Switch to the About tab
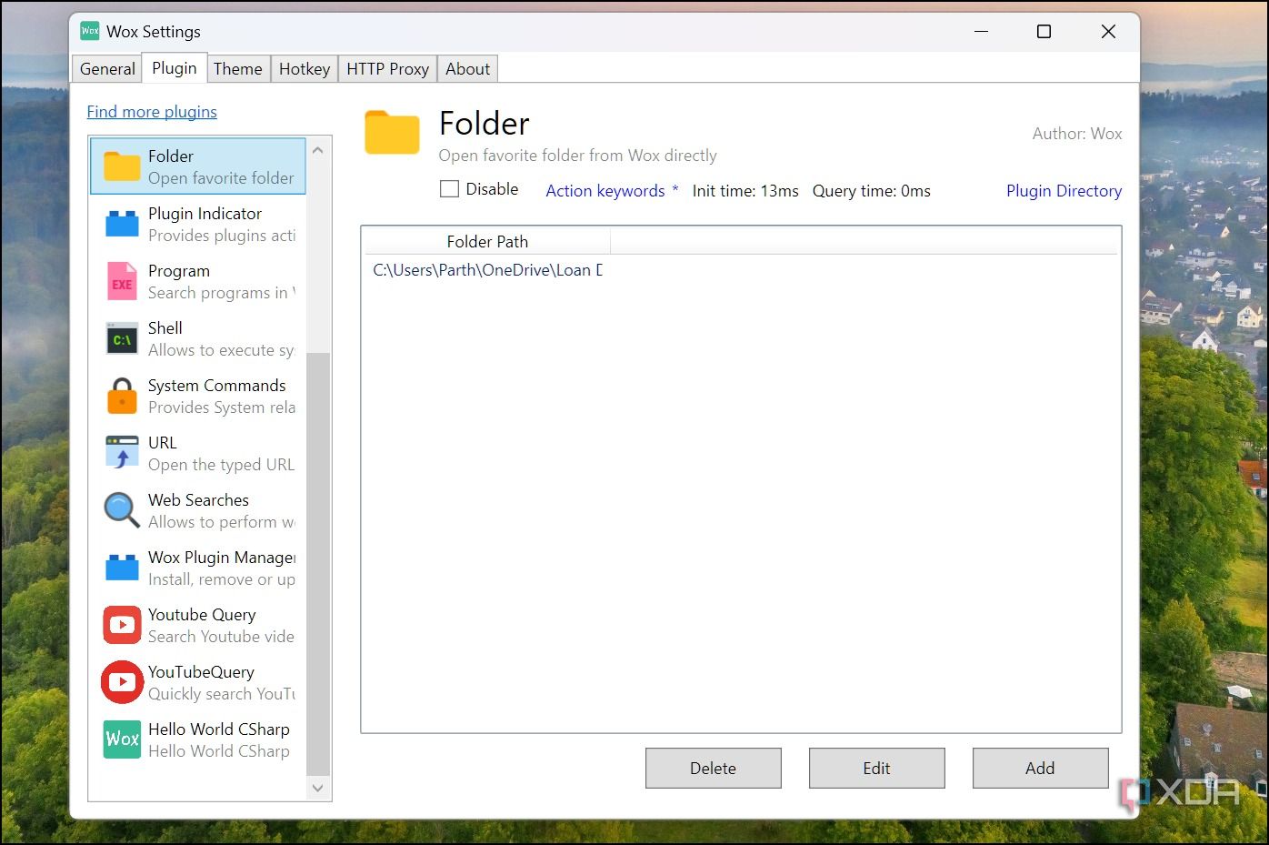Viewport: 1269px width, 845px height. [468, 69]
